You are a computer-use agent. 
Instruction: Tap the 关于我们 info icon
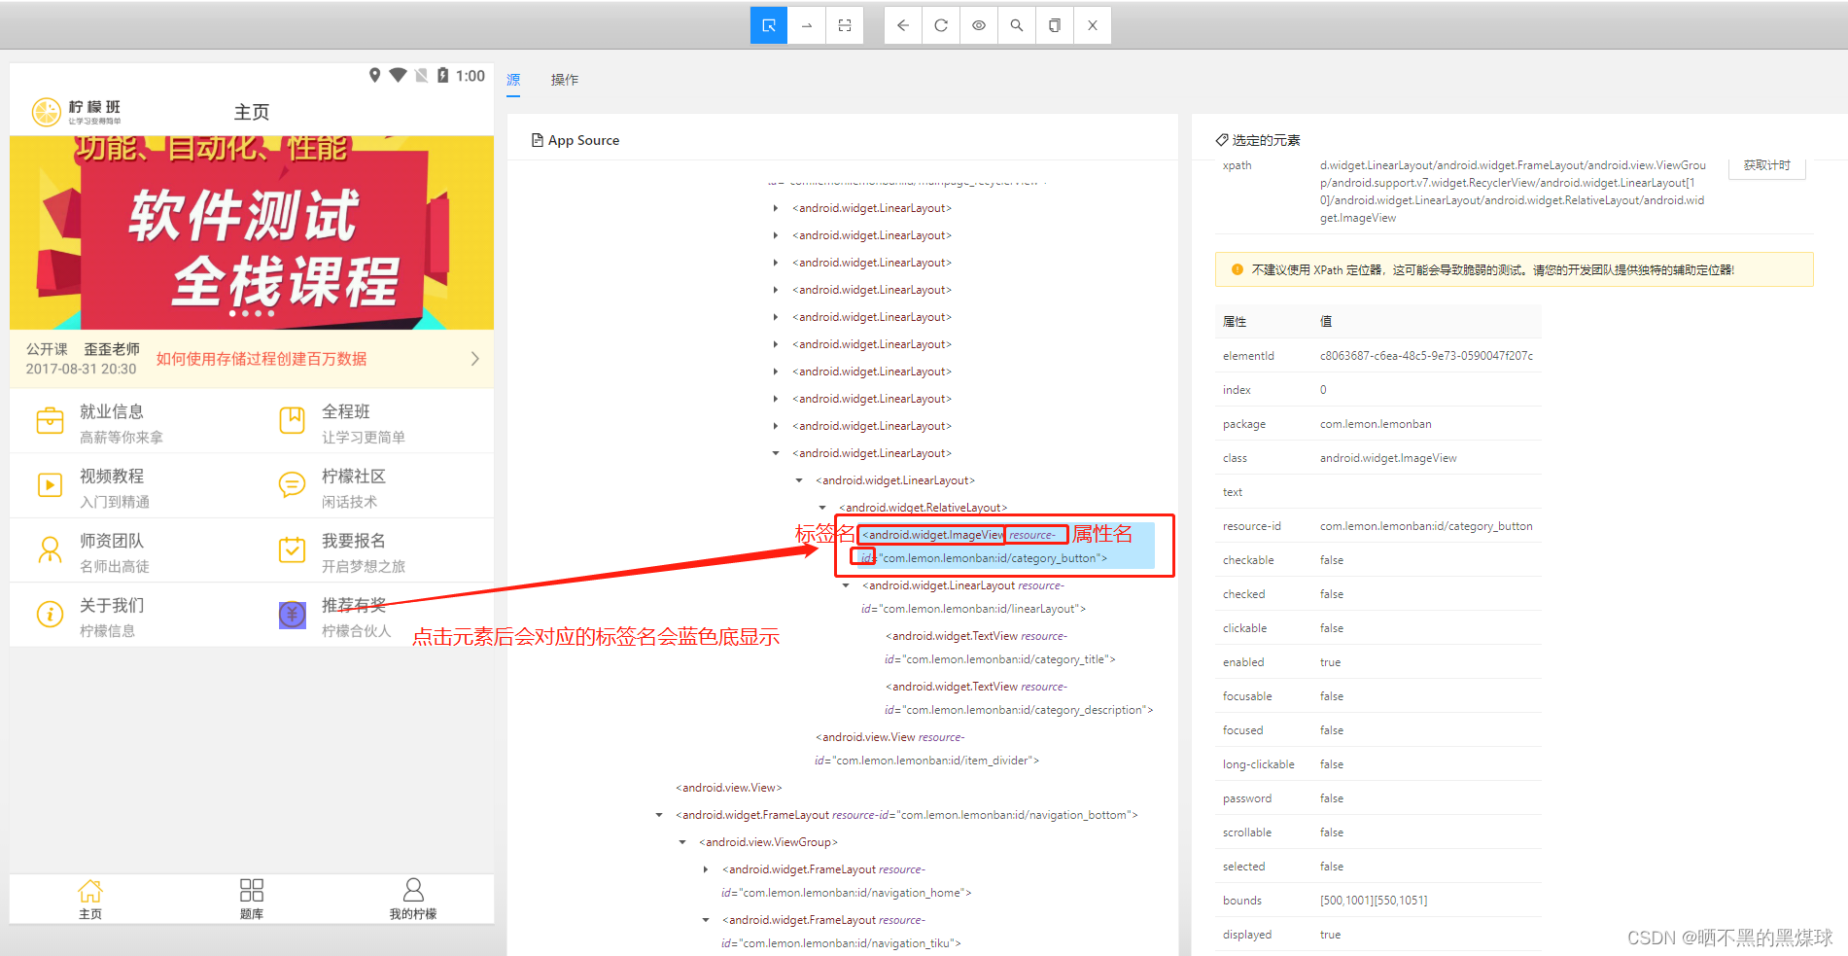pos(50,615)
